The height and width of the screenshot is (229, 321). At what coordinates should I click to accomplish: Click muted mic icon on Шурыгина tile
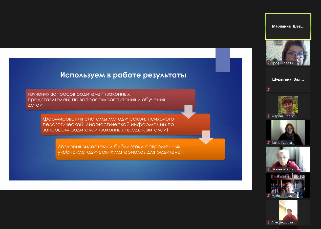click(268, 89)
